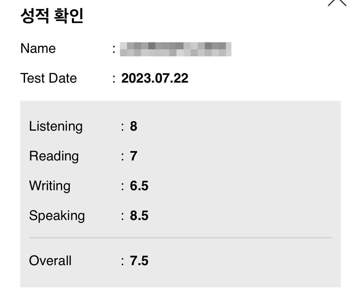Viewport: 361px width, 293px height.
Task: Select the Reading label
Action: 54,156
